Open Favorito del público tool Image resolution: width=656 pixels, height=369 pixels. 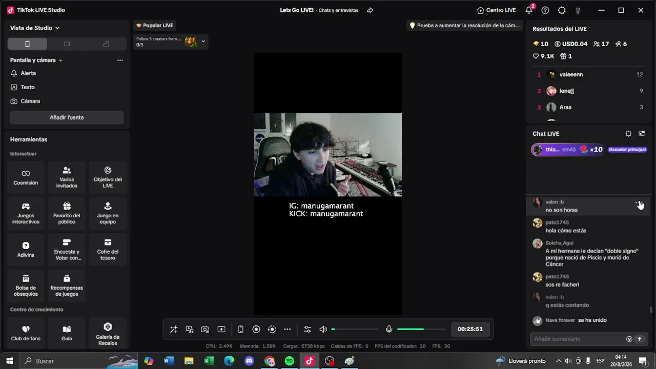tap(67, 214)
